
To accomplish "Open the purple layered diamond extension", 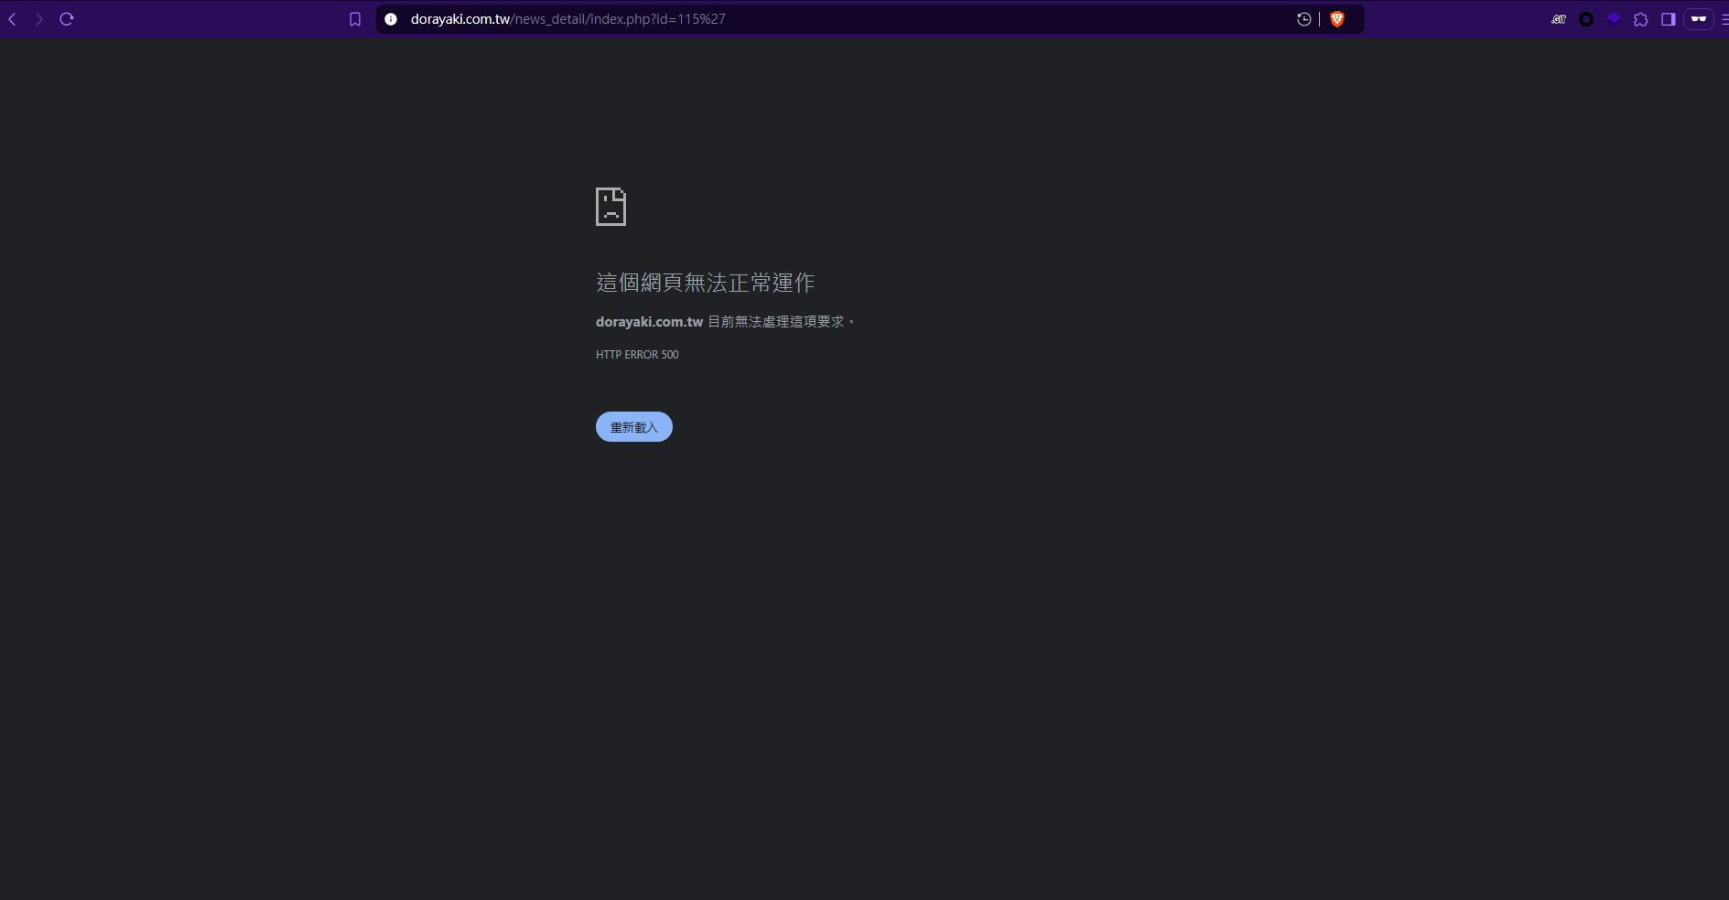I will pyautogui.click(x=1614, y=18).
